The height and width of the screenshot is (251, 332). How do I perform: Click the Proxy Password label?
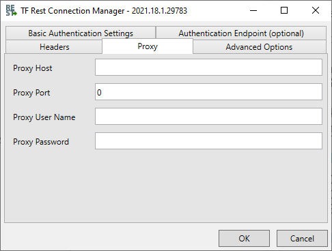coord(41,142)
